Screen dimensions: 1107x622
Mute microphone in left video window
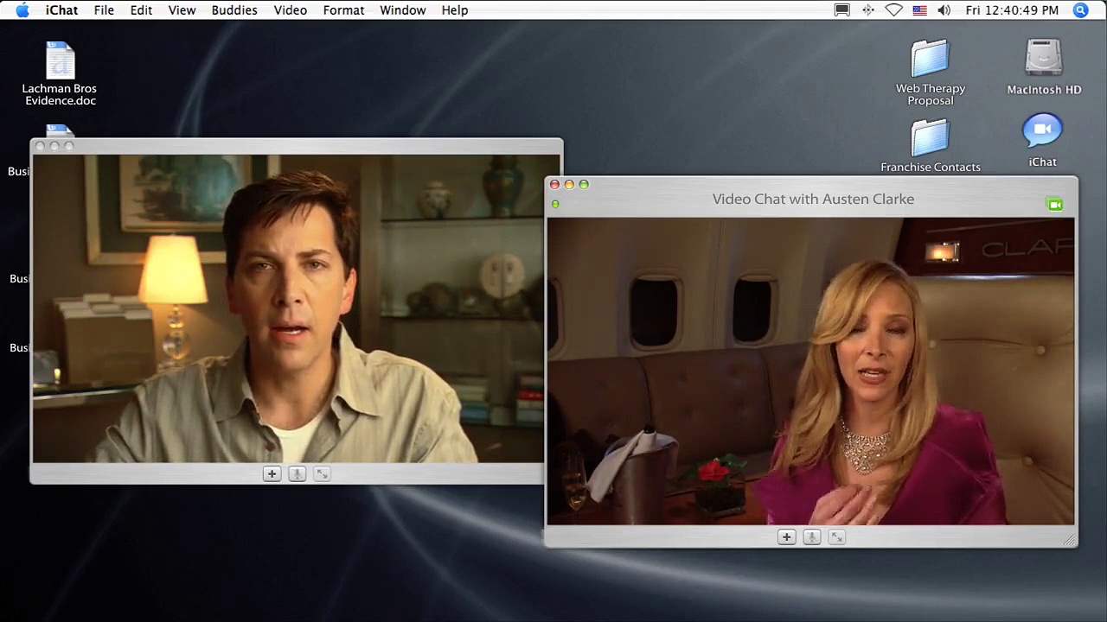tap(297, 474)
